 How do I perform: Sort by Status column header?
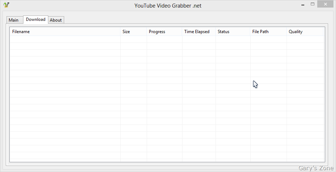coord(233,32)
